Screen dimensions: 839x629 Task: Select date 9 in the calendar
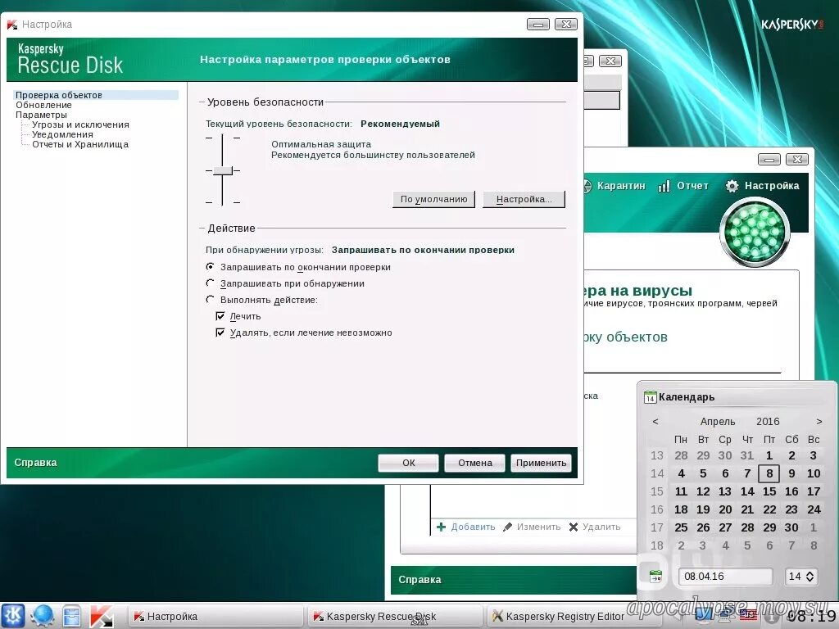tap(791, 473)
